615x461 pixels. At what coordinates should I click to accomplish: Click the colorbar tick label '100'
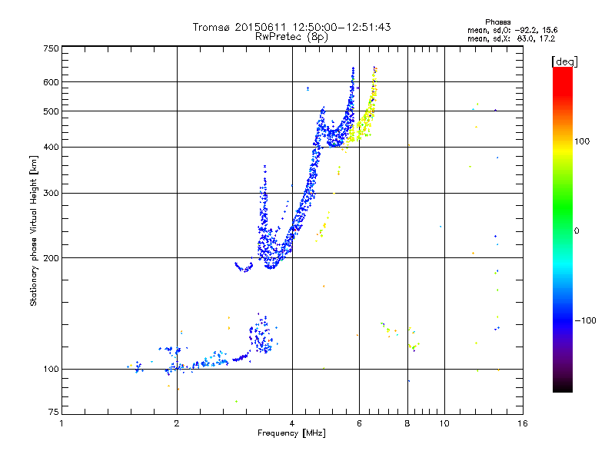point(582,141)
